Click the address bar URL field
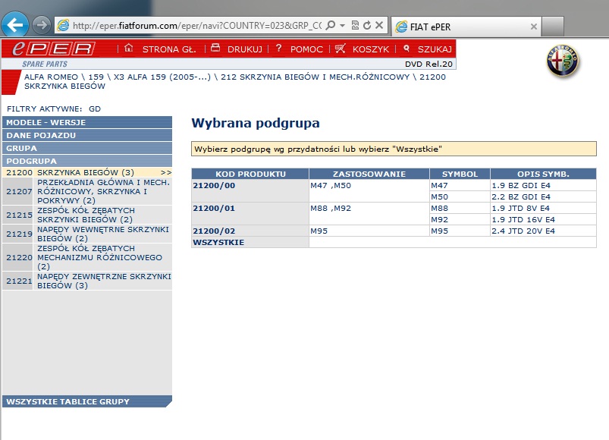 (x=197, y=26)
